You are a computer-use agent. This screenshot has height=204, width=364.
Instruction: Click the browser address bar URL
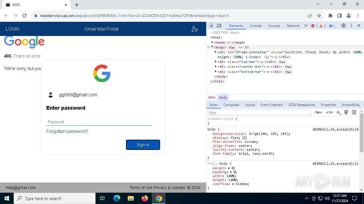tap(135, 16)
